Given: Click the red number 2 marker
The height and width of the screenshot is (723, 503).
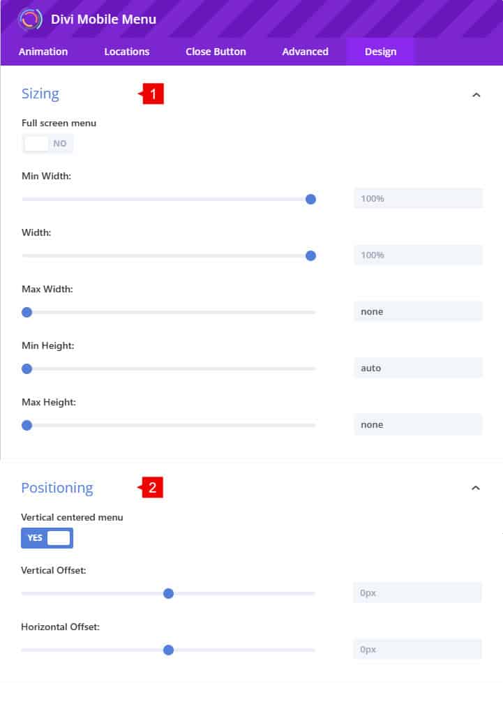Looking at the screenshot, I should [x=153, y=488].
